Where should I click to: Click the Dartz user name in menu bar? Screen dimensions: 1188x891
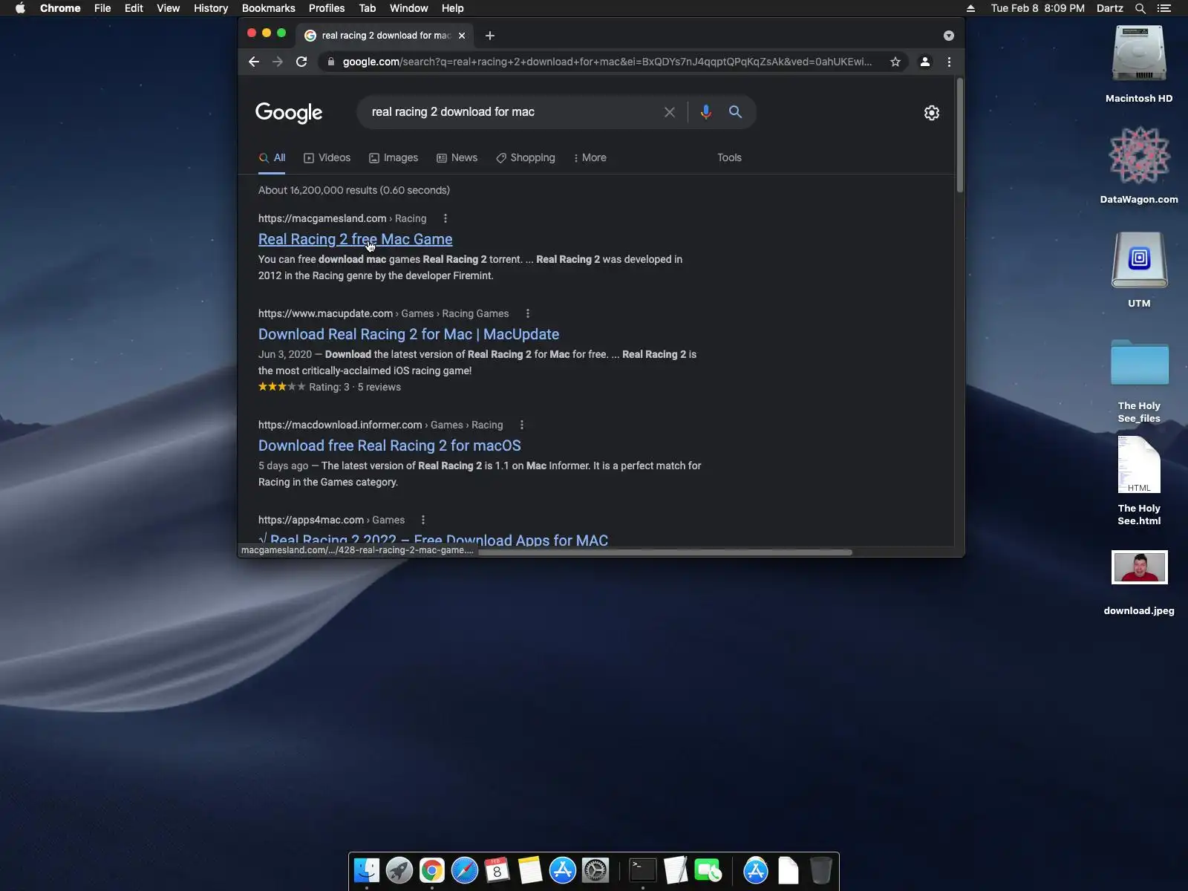[x=1109, y=8]
